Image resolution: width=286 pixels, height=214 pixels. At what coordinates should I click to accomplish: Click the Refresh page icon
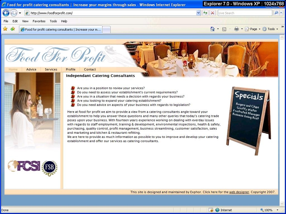[x=205, y=13]
